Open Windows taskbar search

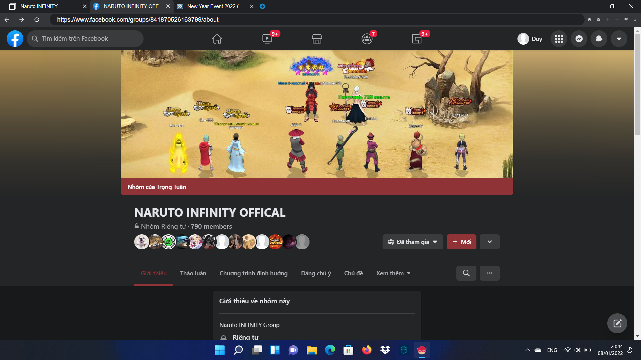[238, 350]
